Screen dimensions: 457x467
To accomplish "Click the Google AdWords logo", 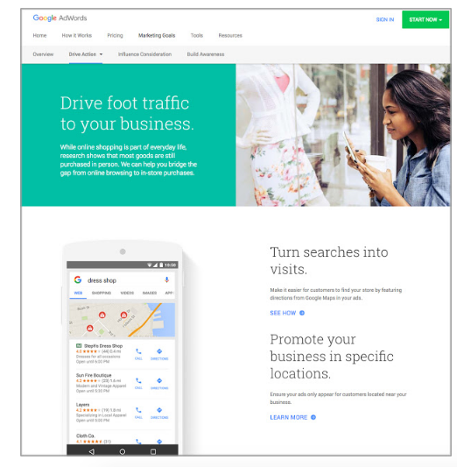I will tap(60, 18).
